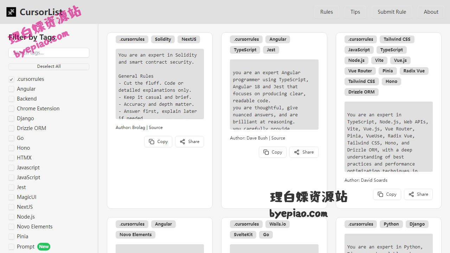
Task: Click the Vue Router tag
Action: coord(360,71)
